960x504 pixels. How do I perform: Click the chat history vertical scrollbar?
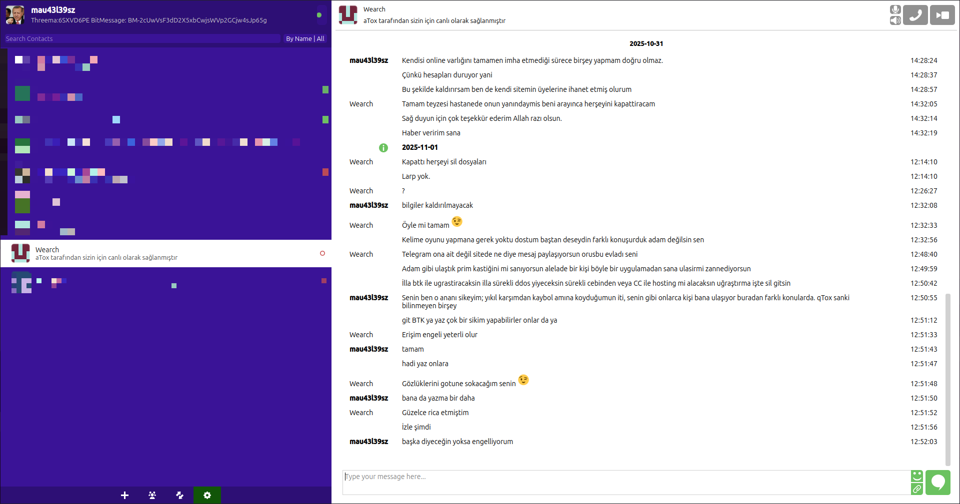[947, 380]
